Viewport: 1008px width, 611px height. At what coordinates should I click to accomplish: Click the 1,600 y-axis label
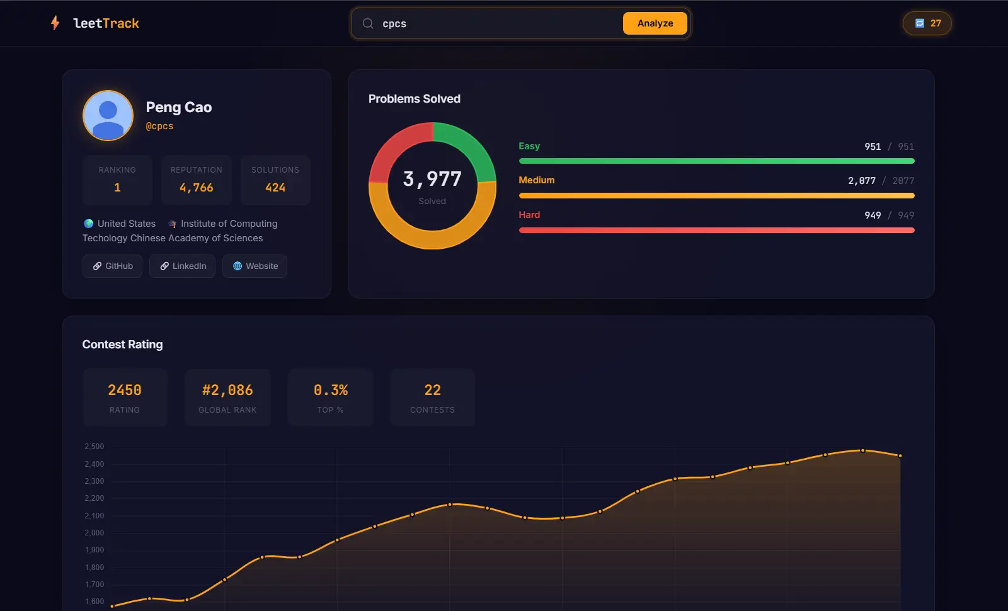click(94, 602)
